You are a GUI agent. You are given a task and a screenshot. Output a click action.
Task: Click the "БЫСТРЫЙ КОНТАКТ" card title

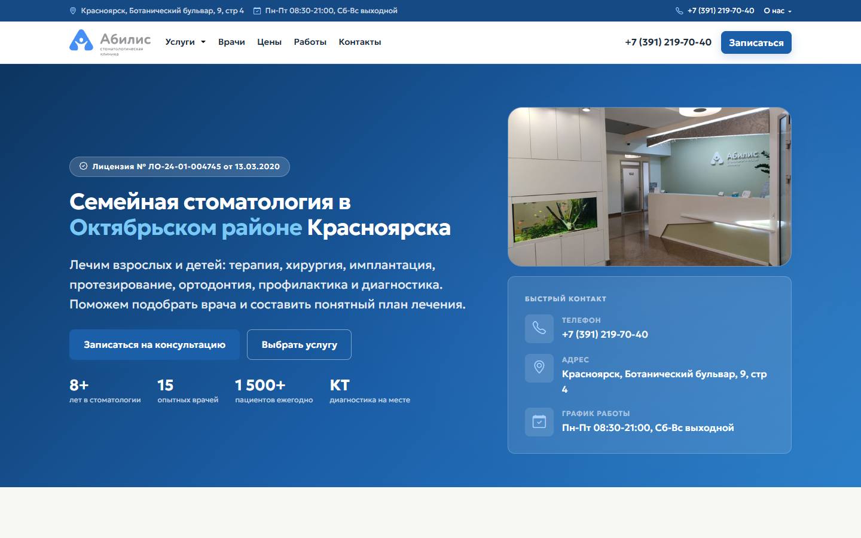[566, 299]
